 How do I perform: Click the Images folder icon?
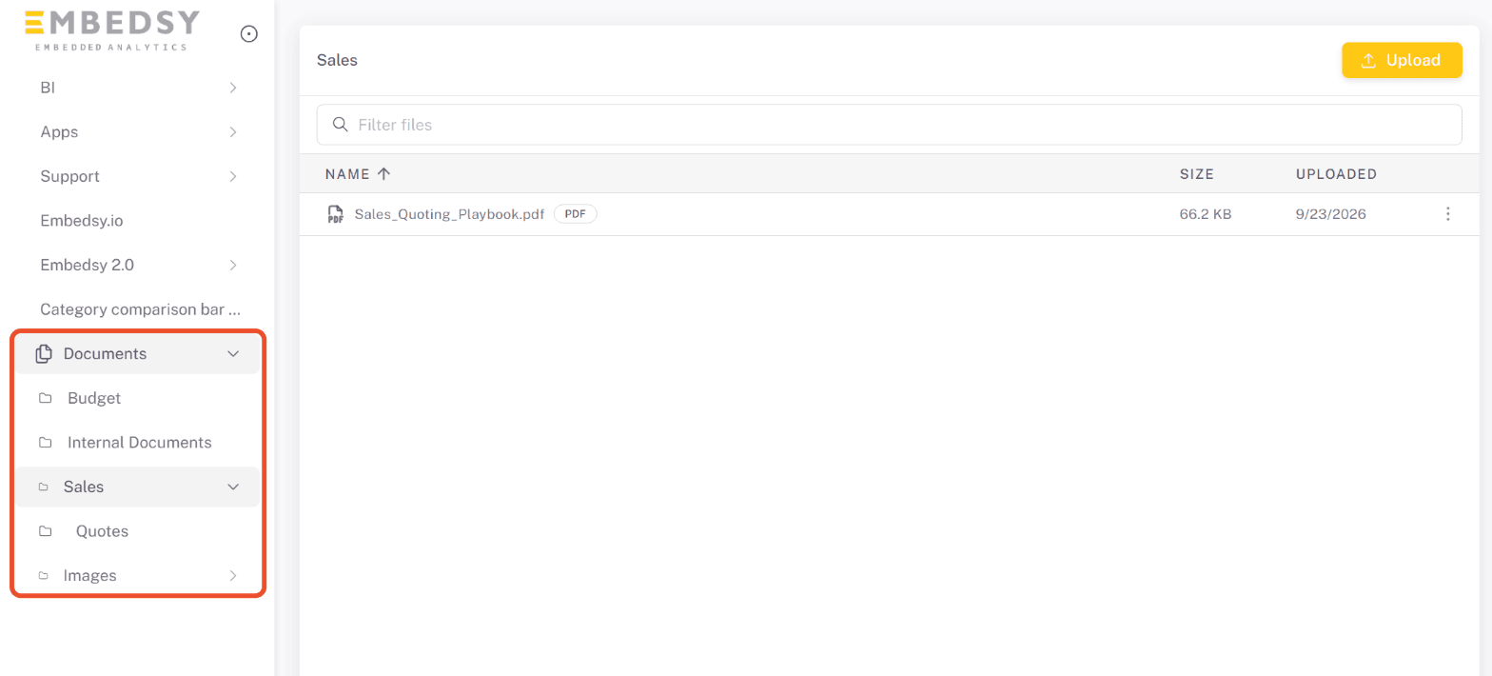[43, 576]
